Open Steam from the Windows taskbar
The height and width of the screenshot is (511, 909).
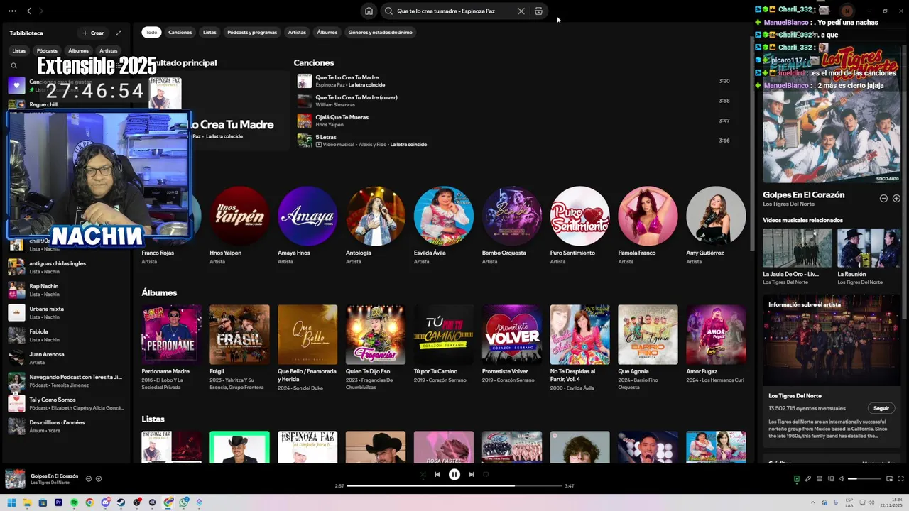121,502
